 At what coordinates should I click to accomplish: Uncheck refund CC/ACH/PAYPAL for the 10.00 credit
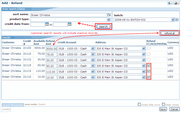(x=149, y=77)
